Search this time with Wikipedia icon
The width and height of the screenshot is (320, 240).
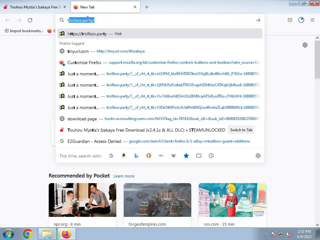point(174,156)
